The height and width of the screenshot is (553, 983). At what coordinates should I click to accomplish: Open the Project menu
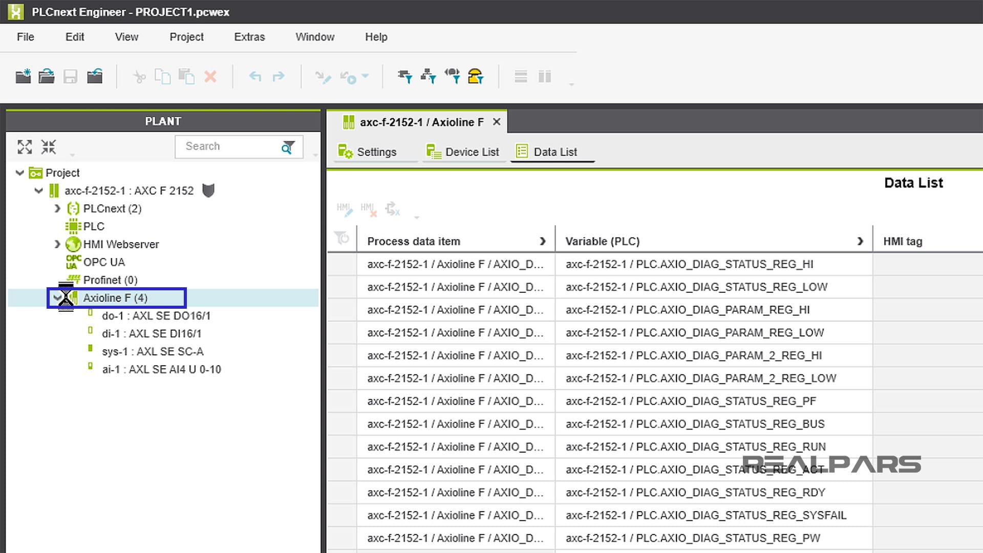[x=186, y=37]
